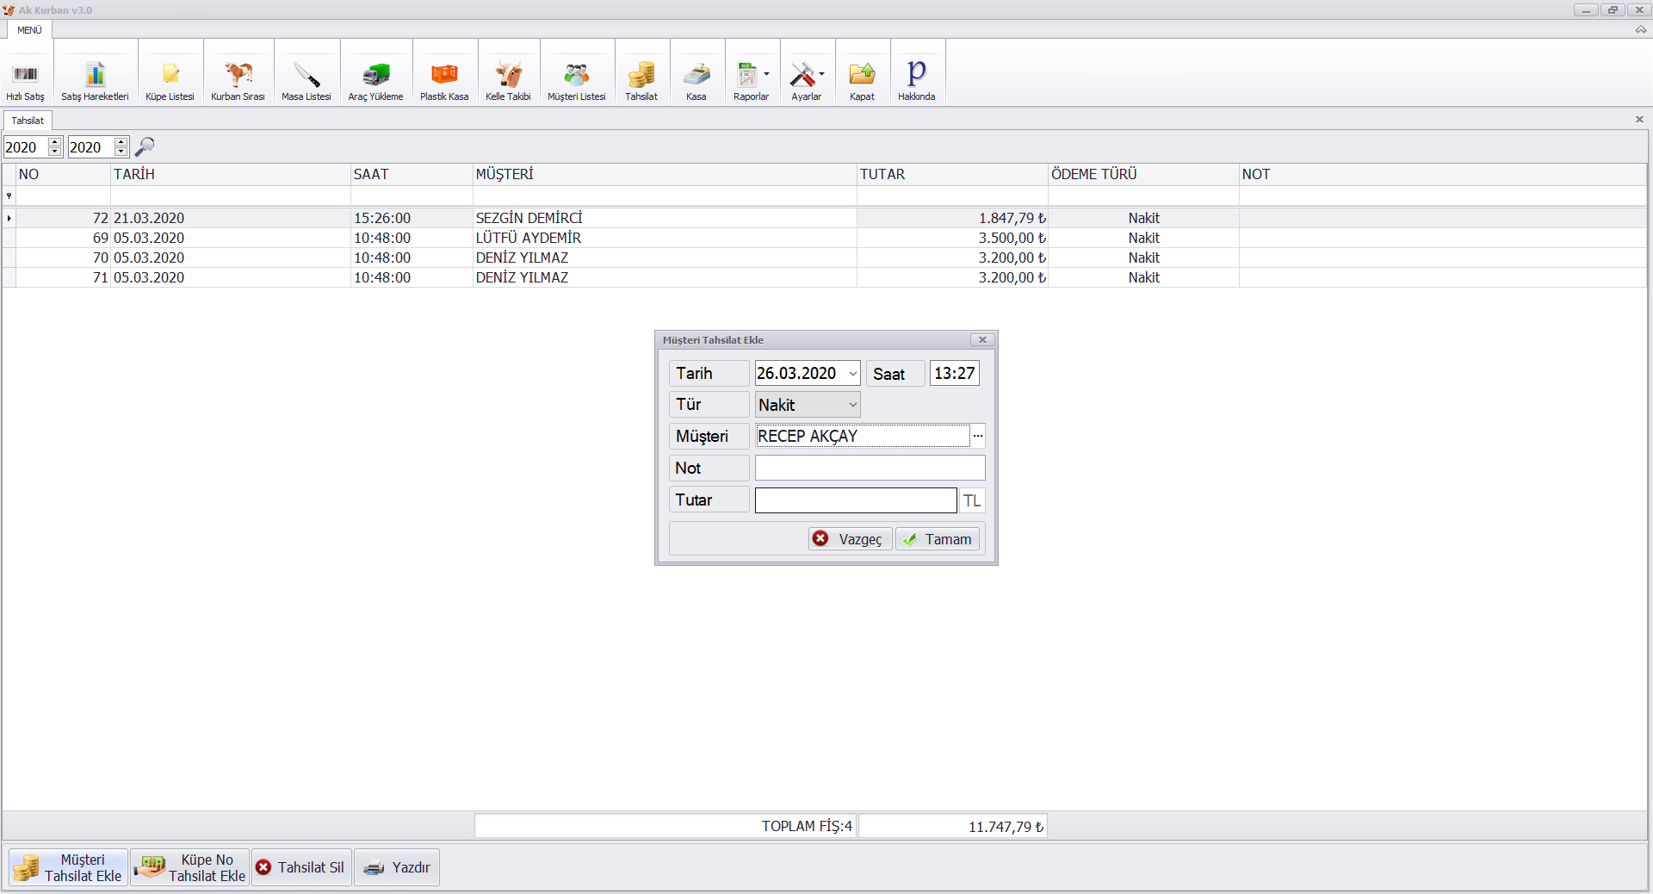This screenshot has height=894, width=1653.
Task: Expand the Tarih date dropdown
Action: 852,374
